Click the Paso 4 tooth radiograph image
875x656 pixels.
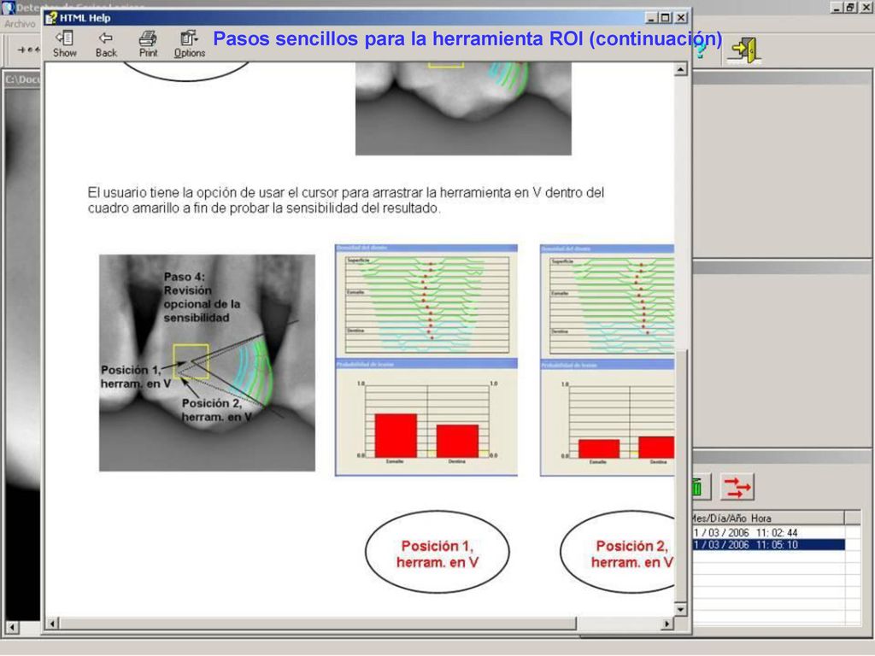click(x=207, y=363)
